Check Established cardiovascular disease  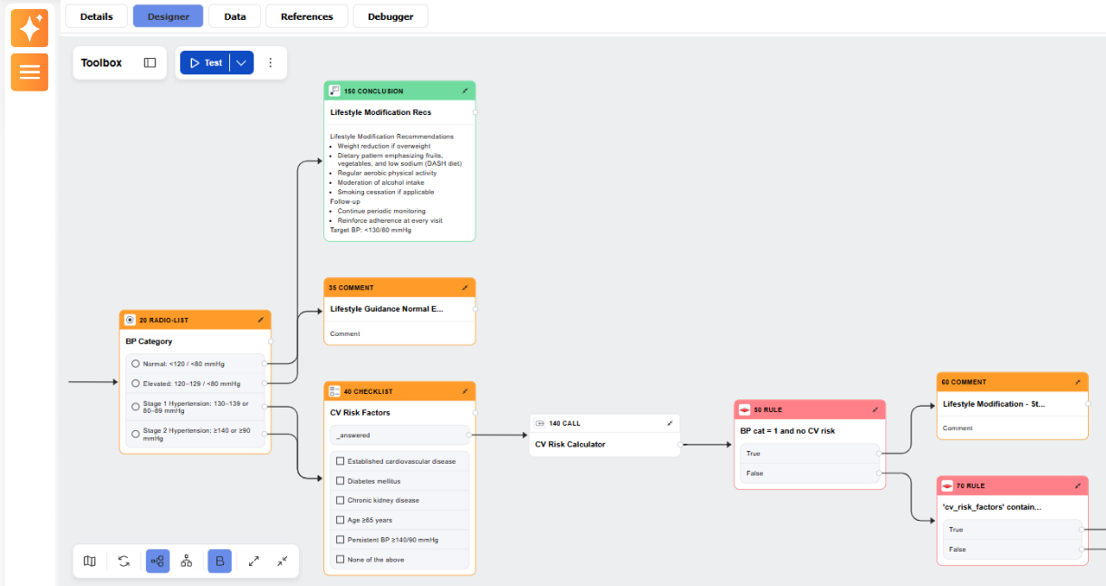tap(341, 461)
